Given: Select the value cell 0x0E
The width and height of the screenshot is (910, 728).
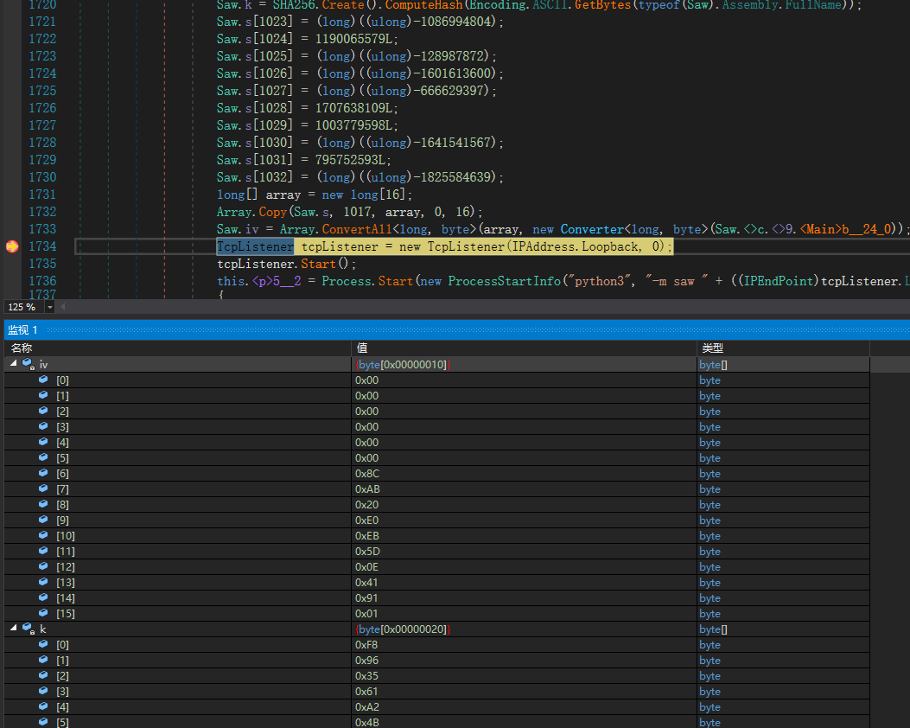Looking at the screenshot, I should (x=524, y=567).
